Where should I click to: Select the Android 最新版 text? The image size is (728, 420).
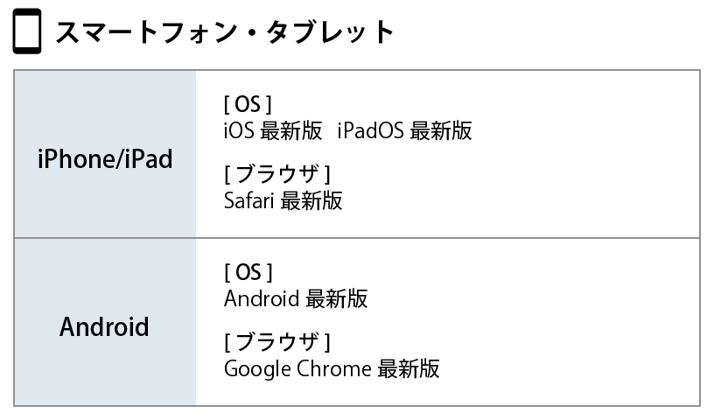(x=296, y=298)
